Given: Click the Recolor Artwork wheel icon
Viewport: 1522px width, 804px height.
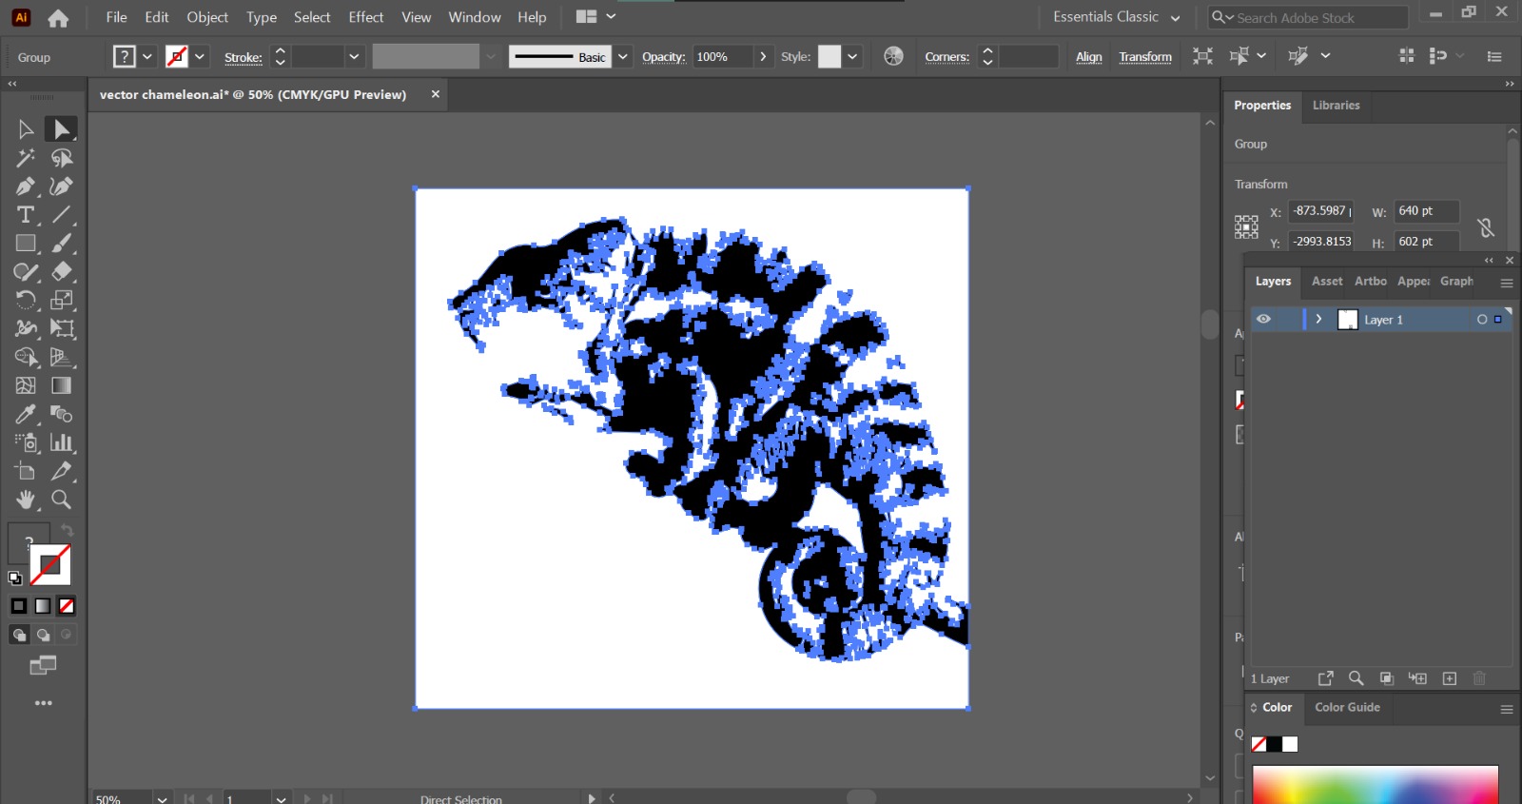Looking at the screenshot, I should 893,56.
